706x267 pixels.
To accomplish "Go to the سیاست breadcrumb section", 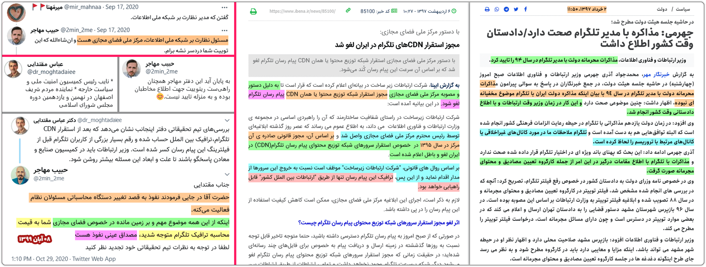I will click(x=682, y=9).
